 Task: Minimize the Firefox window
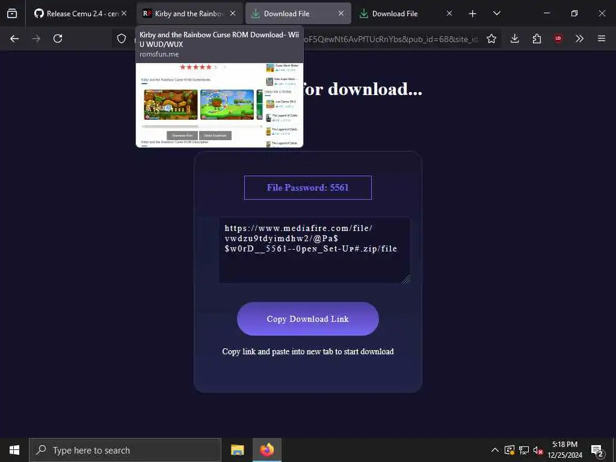546,13
